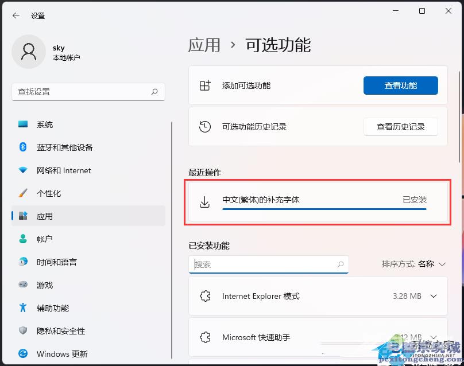The height and width of the screenshot is (366, 464).
Task: Expand the Microsoft 快速助手 entry chevron
Action: [434, 337]
